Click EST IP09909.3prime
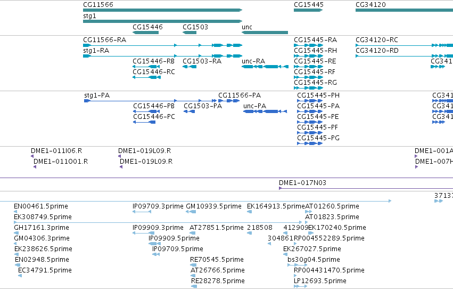 [158, 228]
